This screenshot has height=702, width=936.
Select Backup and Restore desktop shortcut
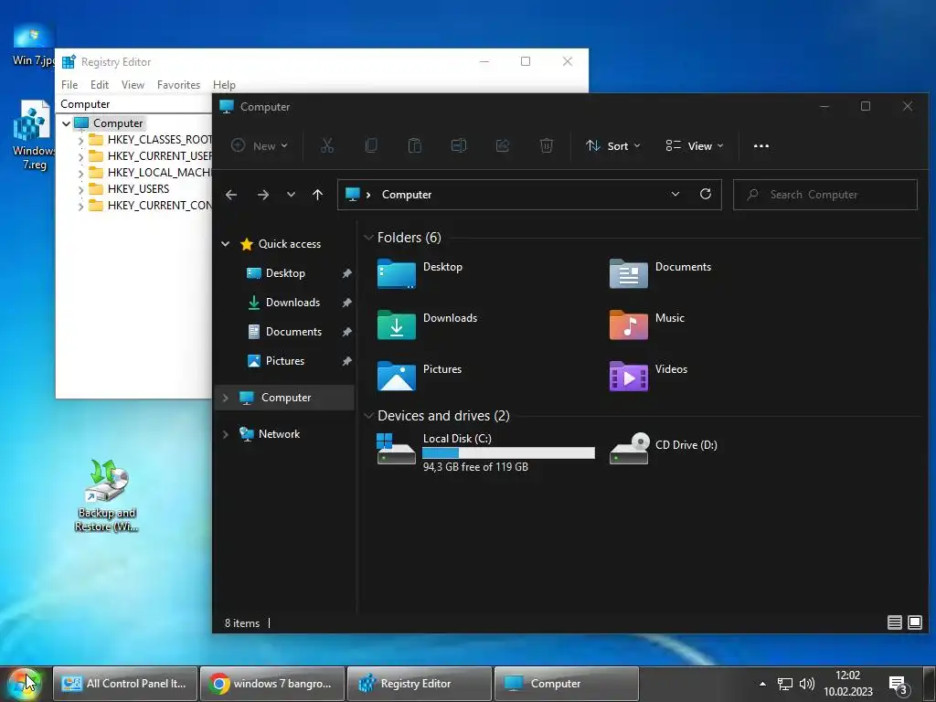click(106, 495)
